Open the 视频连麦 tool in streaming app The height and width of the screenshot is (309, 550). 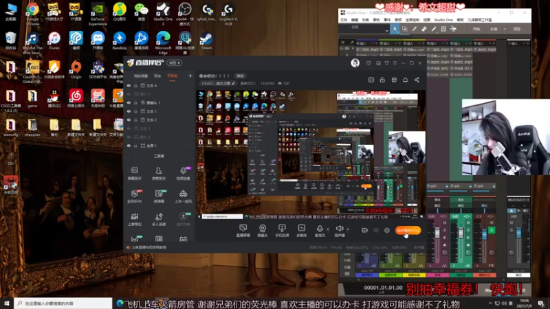[183, 174]
